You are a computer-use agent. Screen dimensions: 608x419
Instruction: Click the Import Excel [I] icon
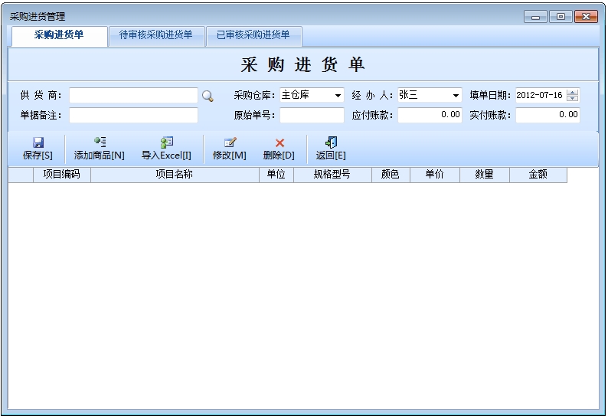166,142
